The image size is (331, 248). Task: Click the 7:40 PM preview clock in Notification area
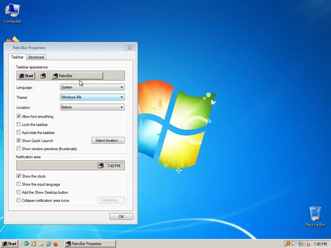tap(113, 166)
